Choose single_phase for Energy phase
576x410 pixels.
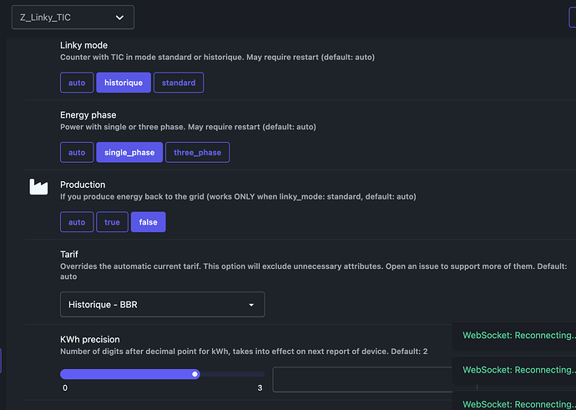coord(129,153)
